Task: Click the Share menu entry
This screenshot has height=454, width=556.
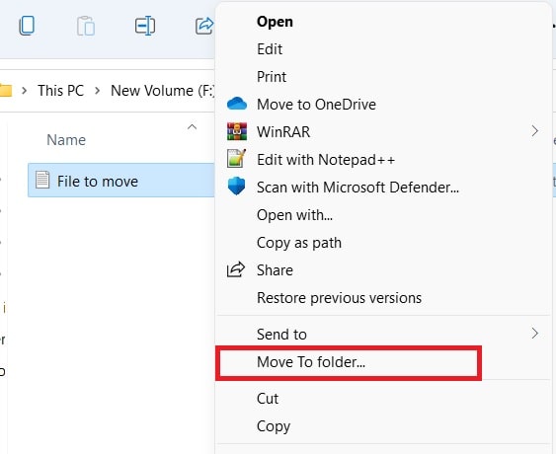Action: point(382,270)
